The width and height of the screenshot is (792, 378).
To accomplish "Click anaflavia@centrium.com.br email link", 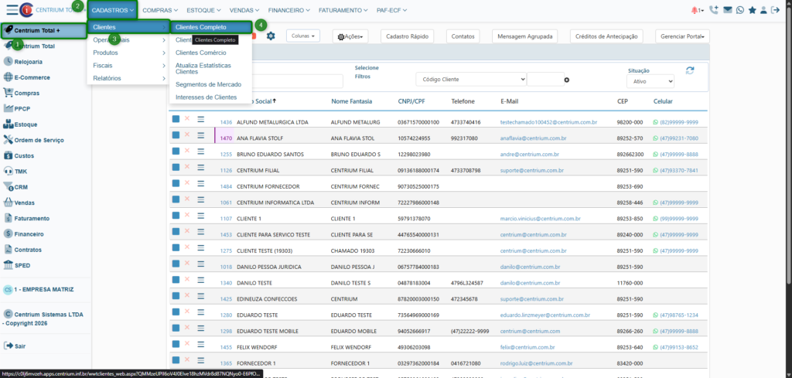I will (x=534, y=138).
